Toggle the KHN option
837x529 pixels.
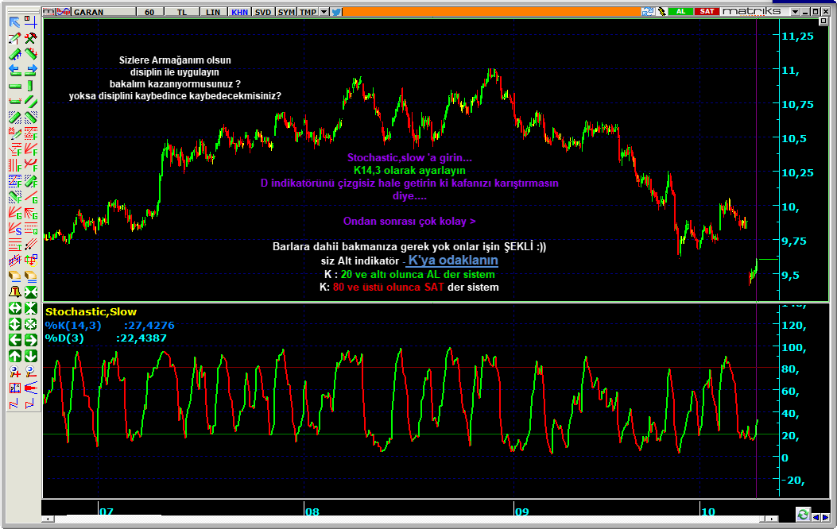click(x=238, y=12)
